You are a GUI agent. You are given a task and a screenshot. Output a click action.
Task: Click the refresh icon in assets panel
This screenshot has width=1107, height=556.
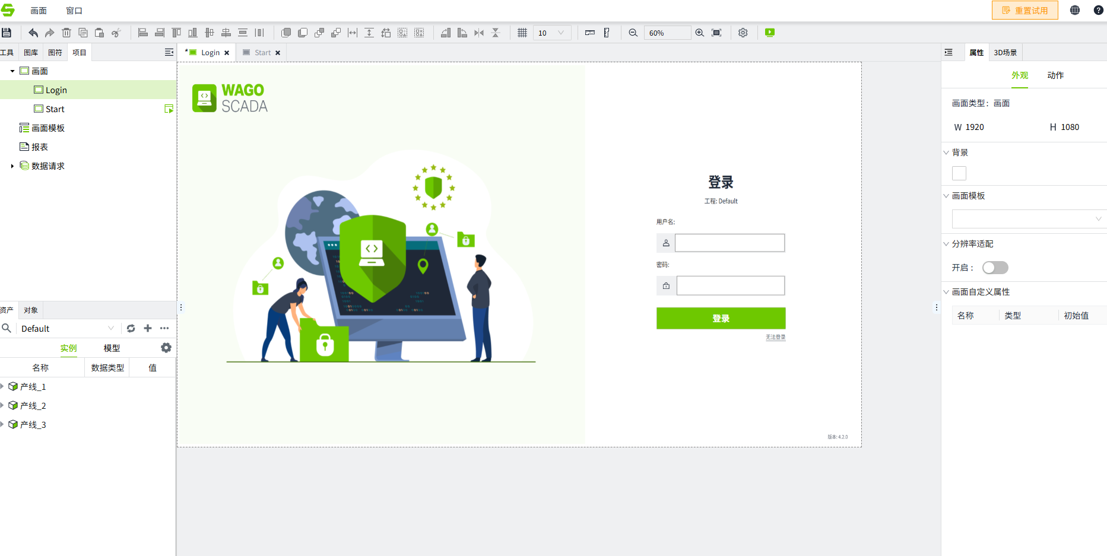[x=131, y=328]
